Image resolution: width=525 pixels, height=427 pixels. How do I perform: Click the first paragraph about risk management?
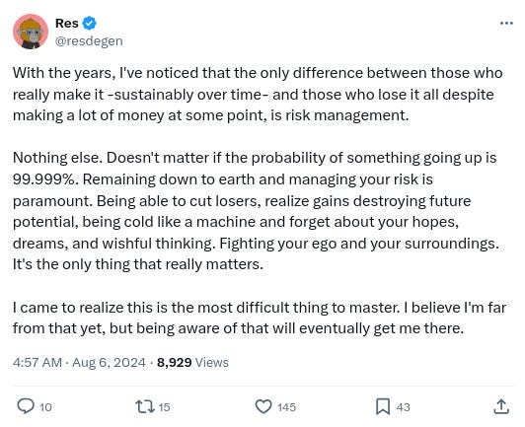pyautogui.click(x=258, y=95)
